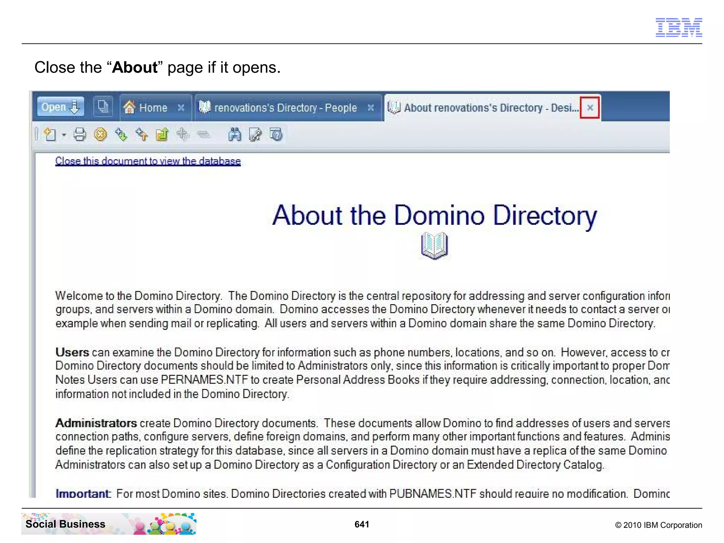Image resolution: width=724 pixels, height=543 pixels.
Task: Click the go up folder icon
Action: tap(162, 135)
